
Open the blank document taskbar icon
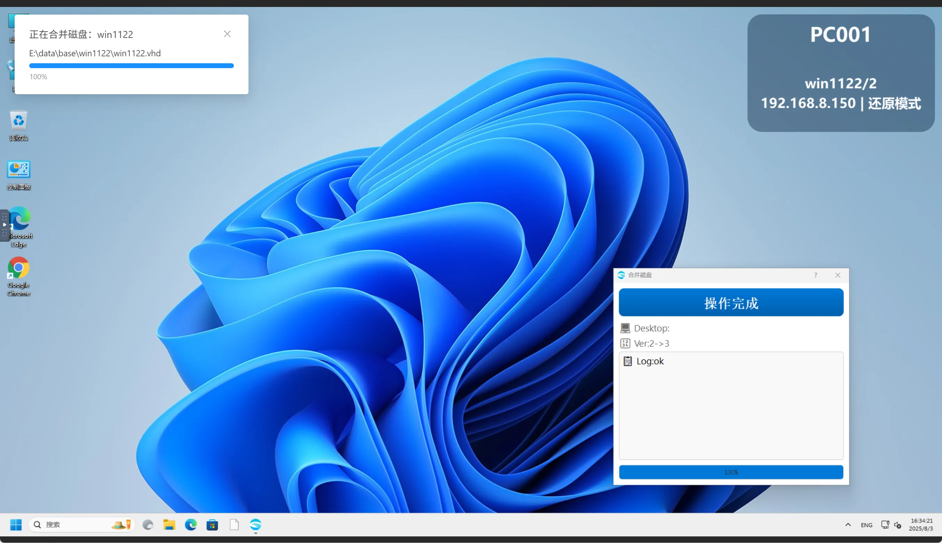(x=234, y=525)
